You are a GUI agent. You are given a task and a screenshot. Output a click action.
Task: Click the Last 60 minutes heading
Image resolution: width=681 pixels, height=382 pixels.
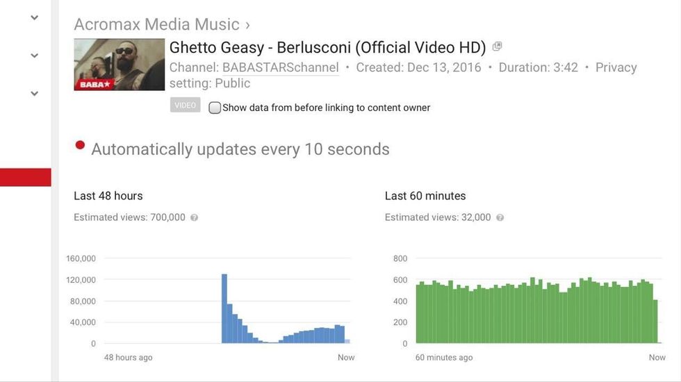click(x=425, y=196)
